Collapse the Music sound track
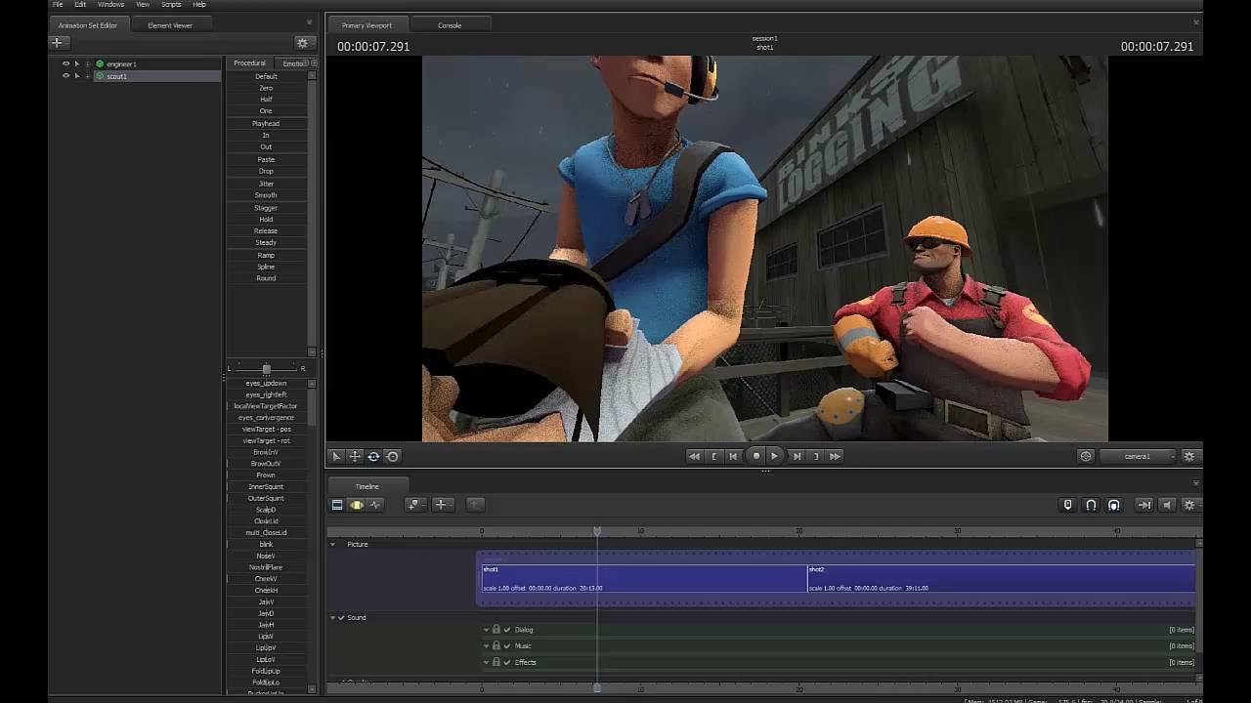The image size is (1251, 703). (486, 645)
